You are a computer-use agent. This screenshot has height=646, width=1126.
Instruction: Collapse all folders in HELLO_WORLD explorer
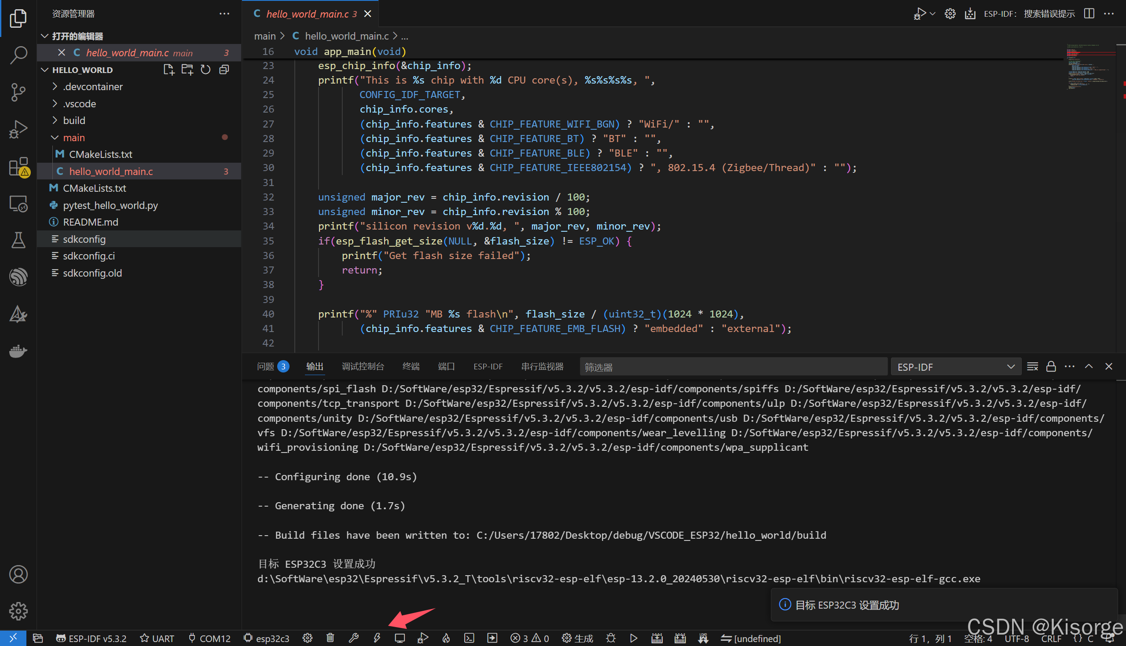click(x=224, y=69)
